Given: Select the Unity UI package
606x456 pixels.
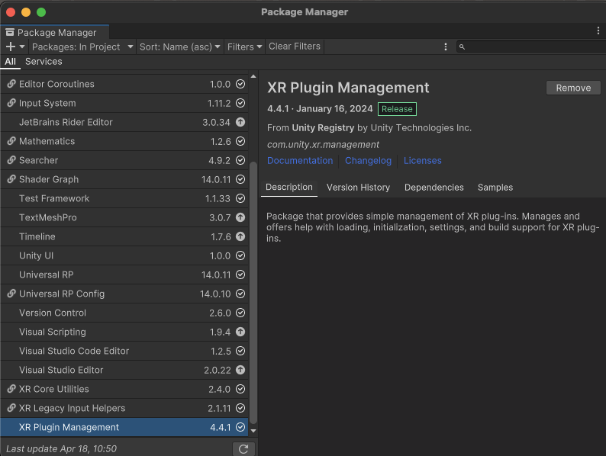Looking at the screenshot, I should tap(124, 255).
